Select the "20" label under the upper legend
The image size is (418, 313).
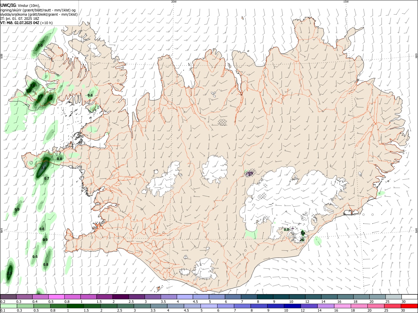(x=371, y=302)
